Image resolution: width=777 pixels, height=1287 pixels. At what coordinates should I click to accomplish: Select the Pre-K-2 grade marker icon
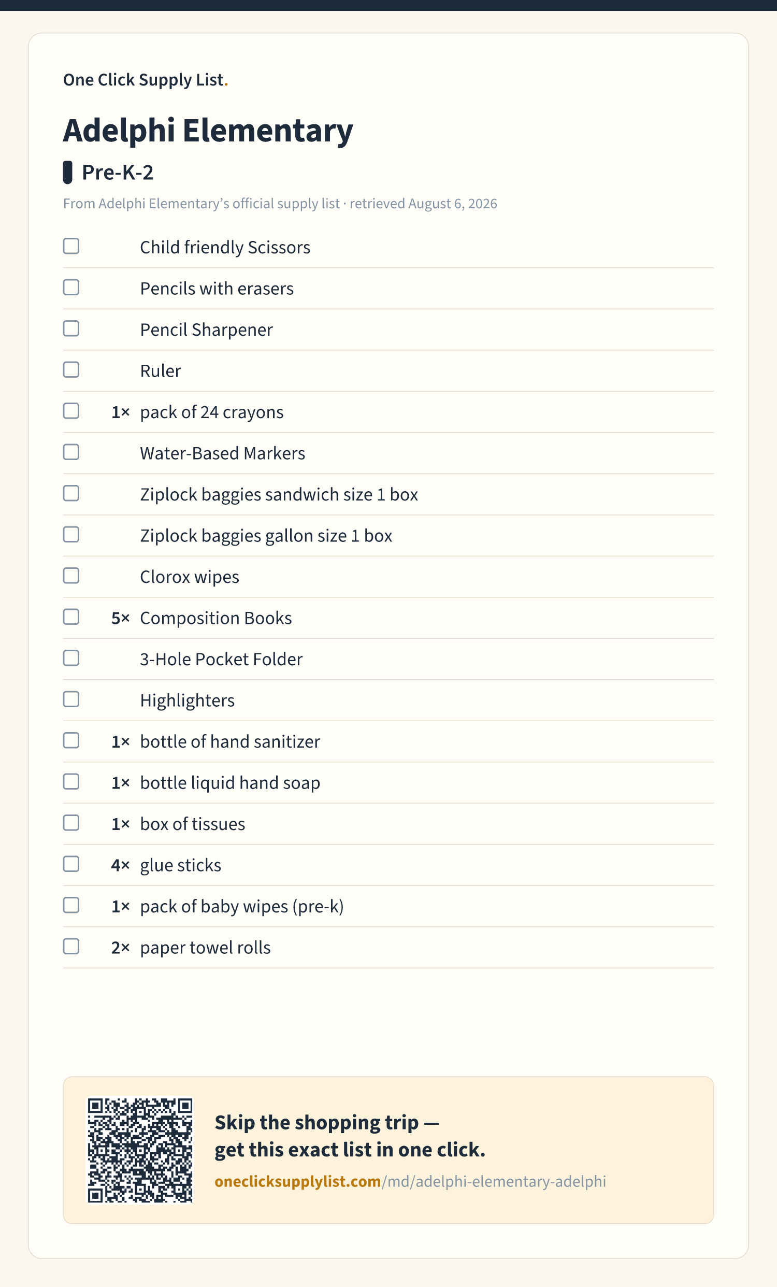pos(67,173)
